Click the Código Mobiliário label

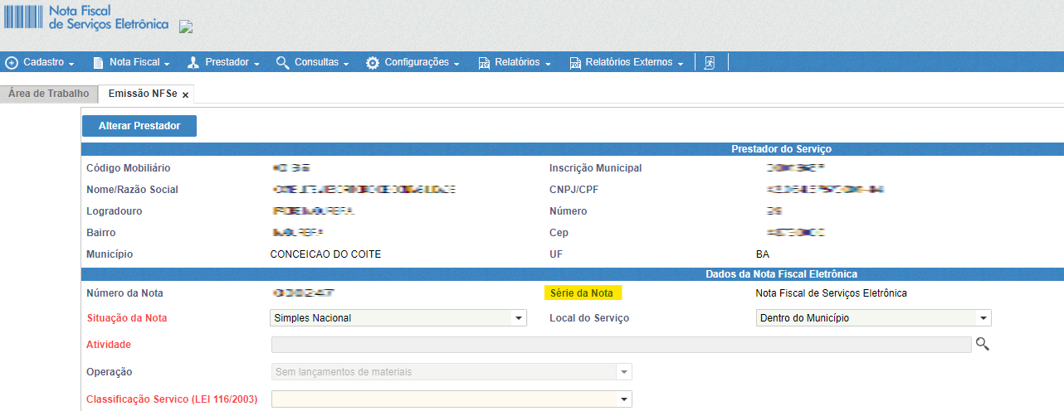(129, 168)
